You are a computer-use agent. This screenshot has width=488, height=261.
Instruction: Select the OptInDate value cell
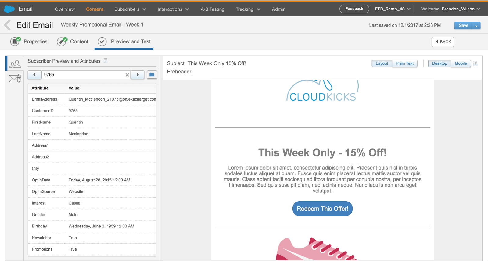click(x=99, y=180)
